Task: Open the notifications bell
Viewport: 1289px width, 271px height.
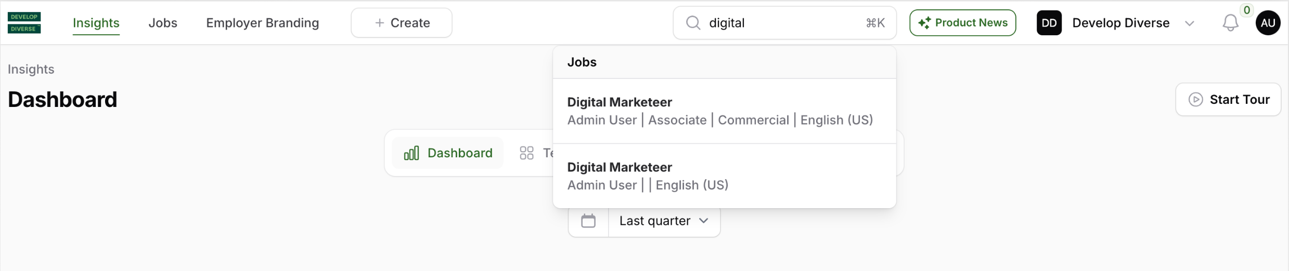Action: (1230, 23)
